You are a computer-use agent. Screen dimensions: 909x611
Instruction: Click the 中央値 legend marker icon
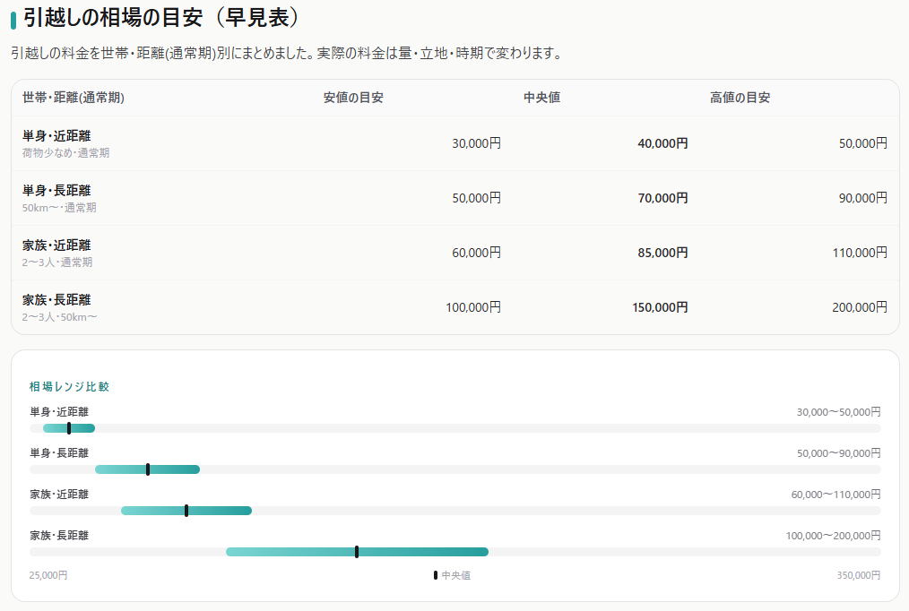(436, 575)
